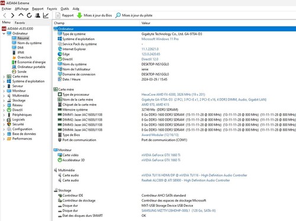Expand the DirectX tree node
Image resolution: width=296 pixels, height=221 pixels.
[x=4, y=110]
